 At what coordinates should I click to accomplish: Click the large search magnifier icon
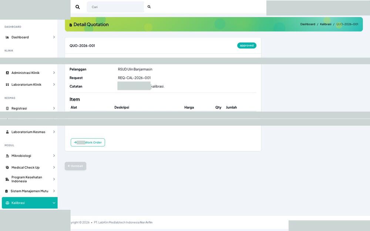tap(77, 7)
